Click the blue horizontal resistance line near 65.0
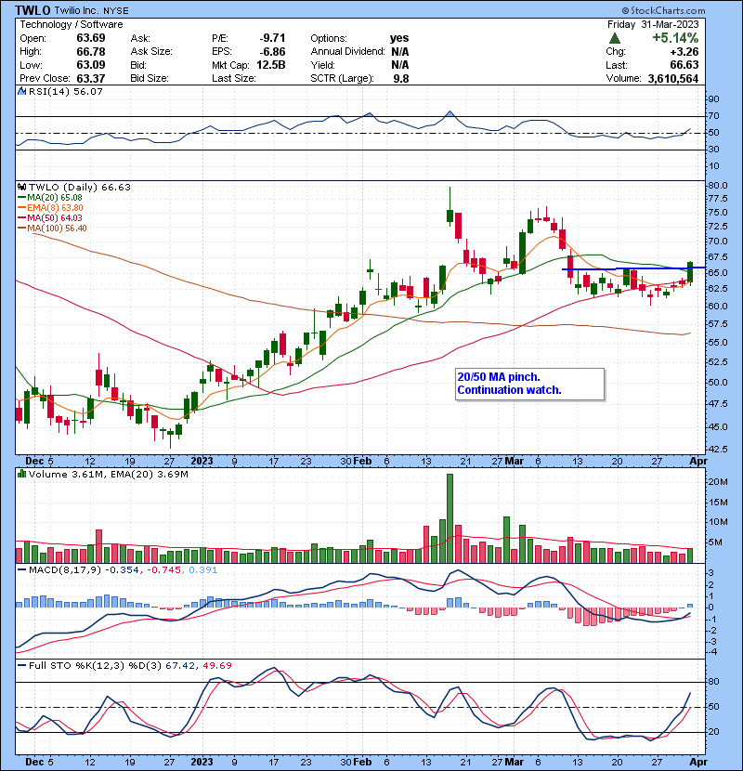The height and width of the screenshot is (771, 743). point(633,268)
